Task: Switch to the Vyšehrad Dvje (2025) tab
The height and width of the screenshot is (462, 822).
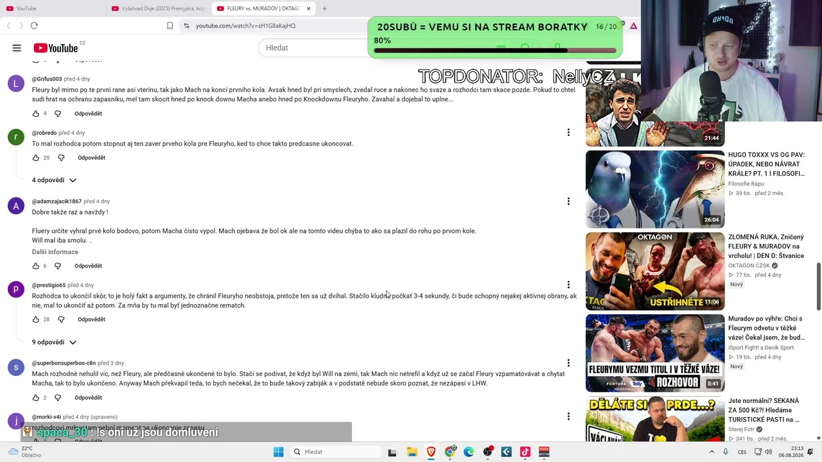Action: (159, 8)
